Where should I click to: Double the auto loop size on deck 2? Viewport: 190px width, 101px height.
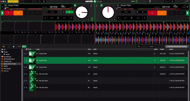point(144,18)
